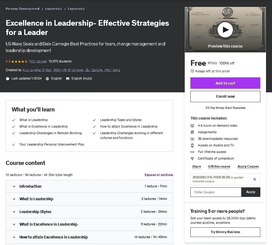
Task: Apply the entered coupon code
Action: click(x=250, y=192)
